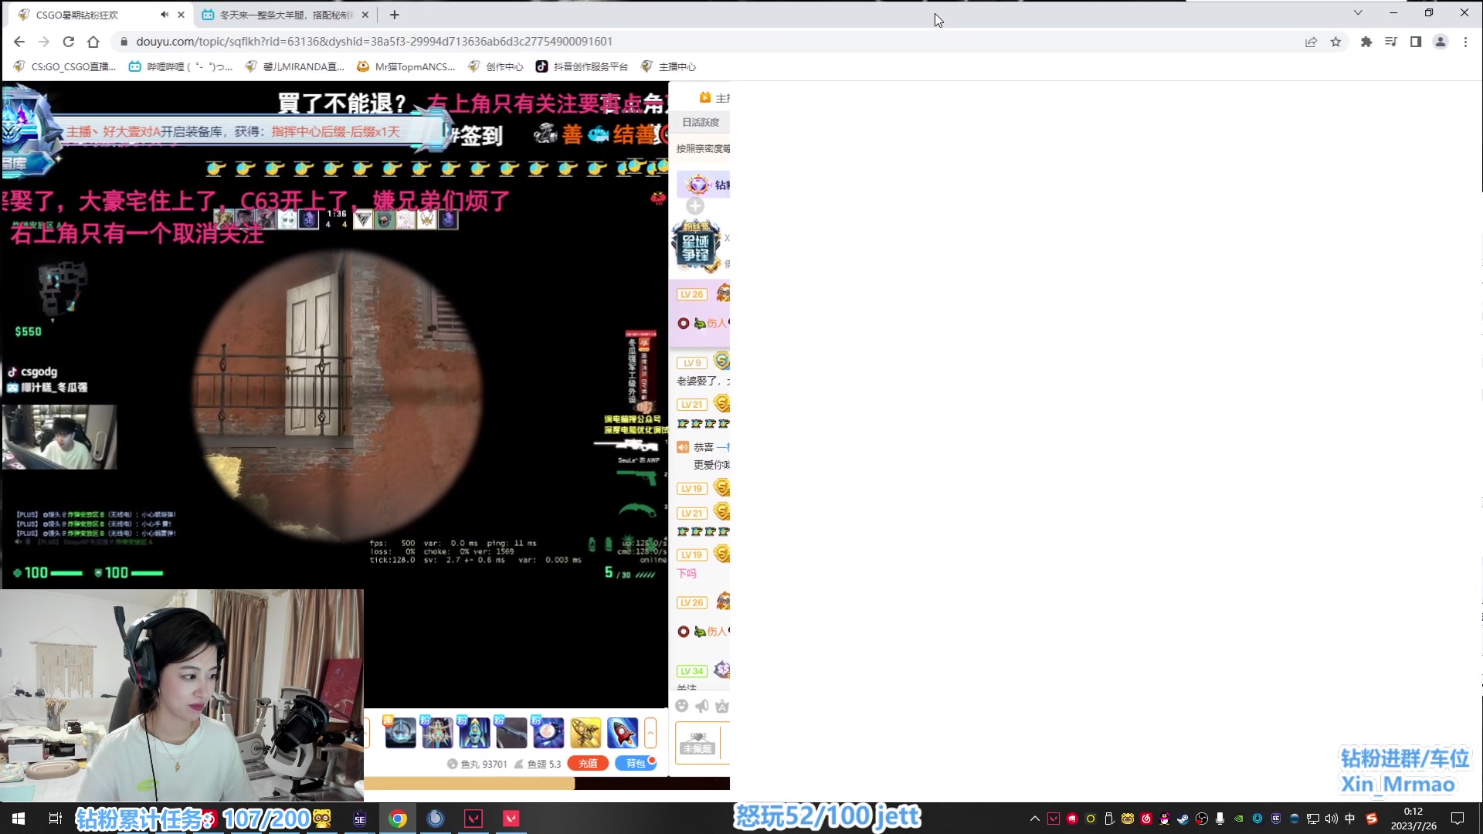Open the Chrome profile avatar
Viewport: 1483px width, 834px height.
point(1441,42)
